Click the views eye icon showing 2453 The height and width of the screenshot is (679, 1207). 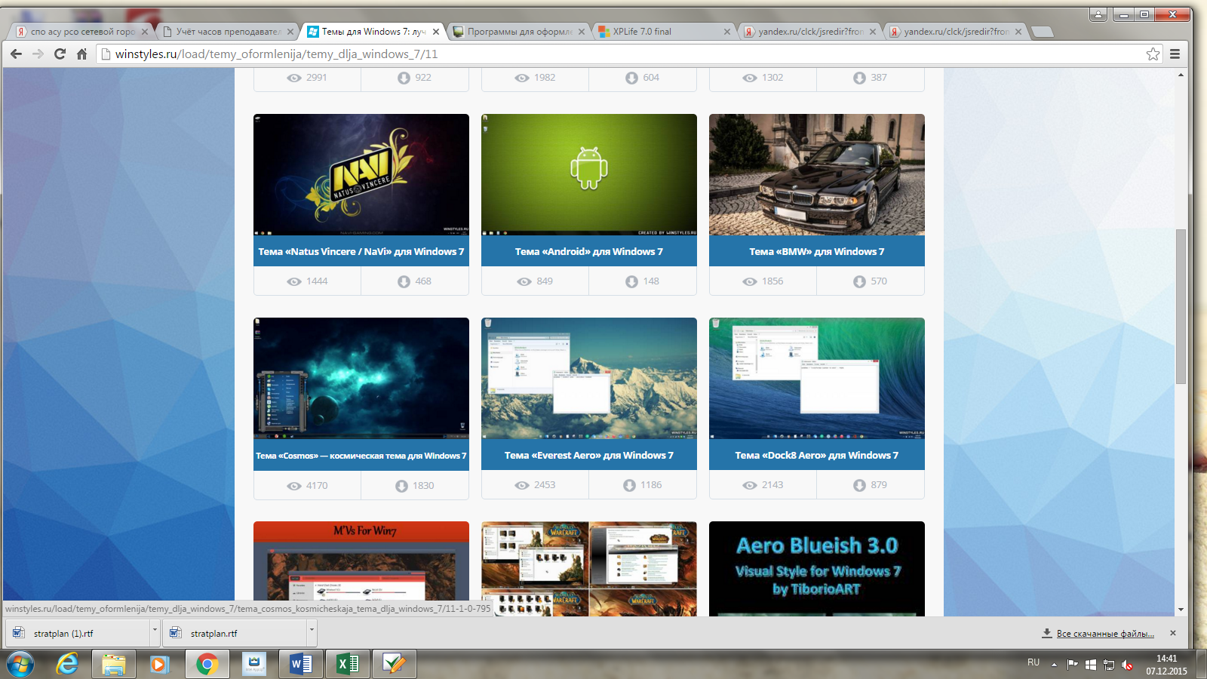pyautogui.click(x=522, y=485)
